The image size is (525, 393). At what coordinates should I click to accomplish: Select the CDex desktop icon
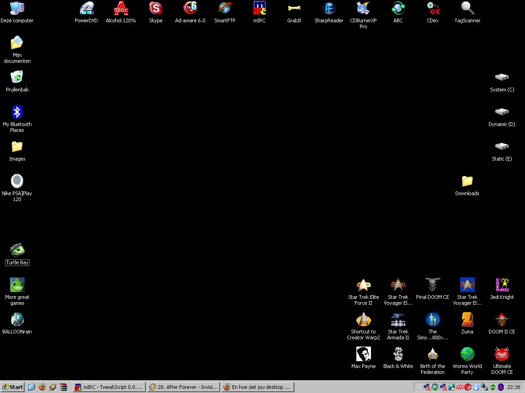click(432, 12)
